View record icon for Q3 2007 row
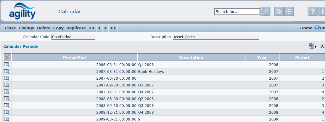 click(x=7, y=85)
